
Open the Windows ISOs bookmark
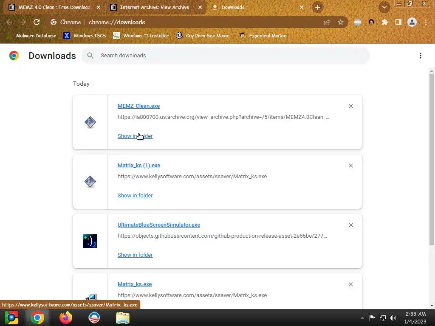[85, 36]
